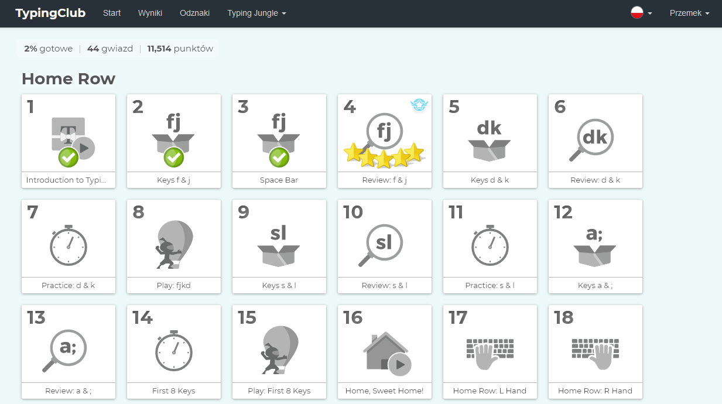Click the badge icon on lesson 4
The width and height of the screenshot is (722, 404).
pos(419,105)
